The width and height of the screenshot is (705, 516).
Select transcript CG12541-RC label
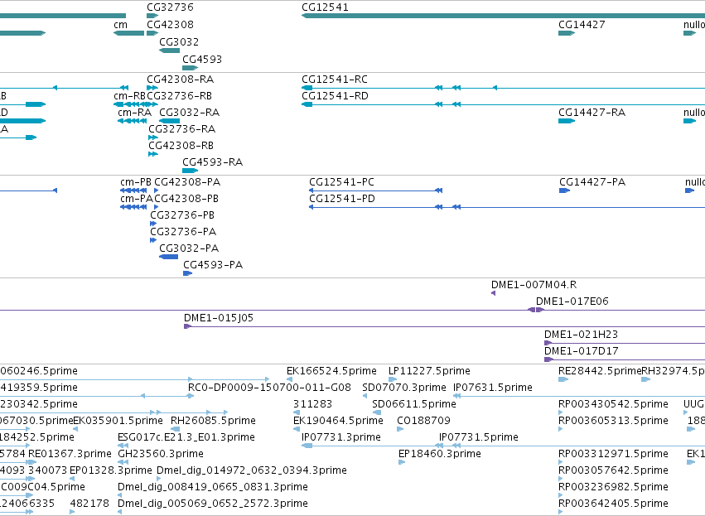click(335, 80)
